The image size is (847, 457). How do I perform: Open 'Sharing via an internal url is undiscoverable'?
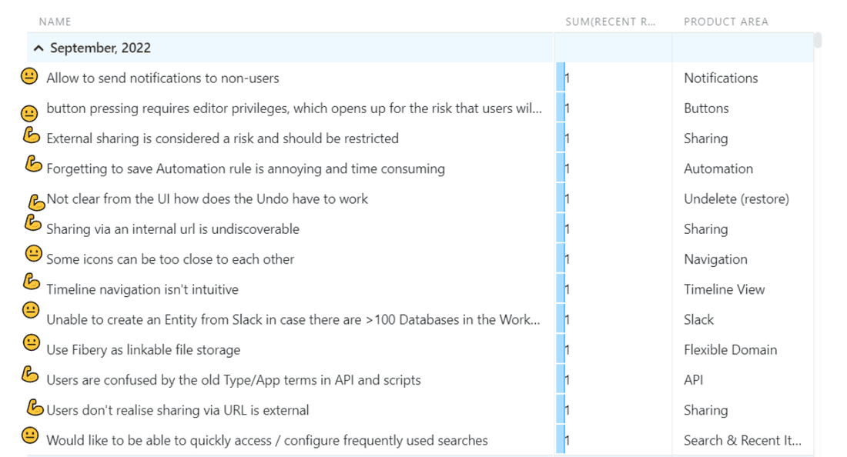[x=172, y=229]
